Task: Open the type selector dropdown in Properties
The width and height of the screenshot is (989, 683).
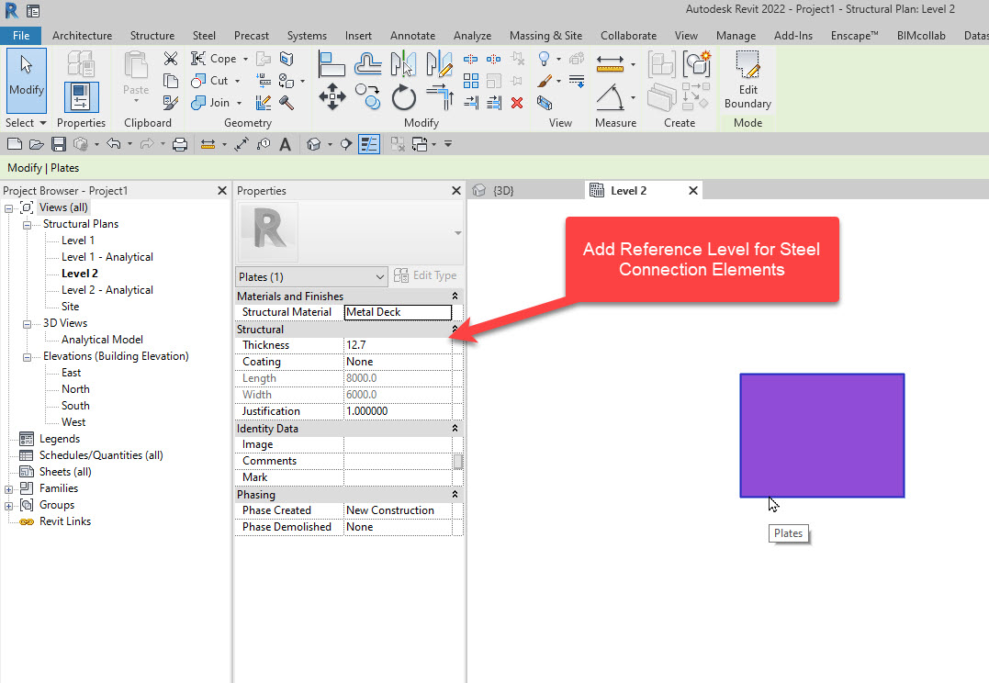Action: tap(458, 232)
